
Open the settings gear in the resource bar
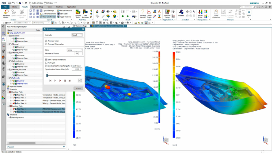tap(3, 26)
